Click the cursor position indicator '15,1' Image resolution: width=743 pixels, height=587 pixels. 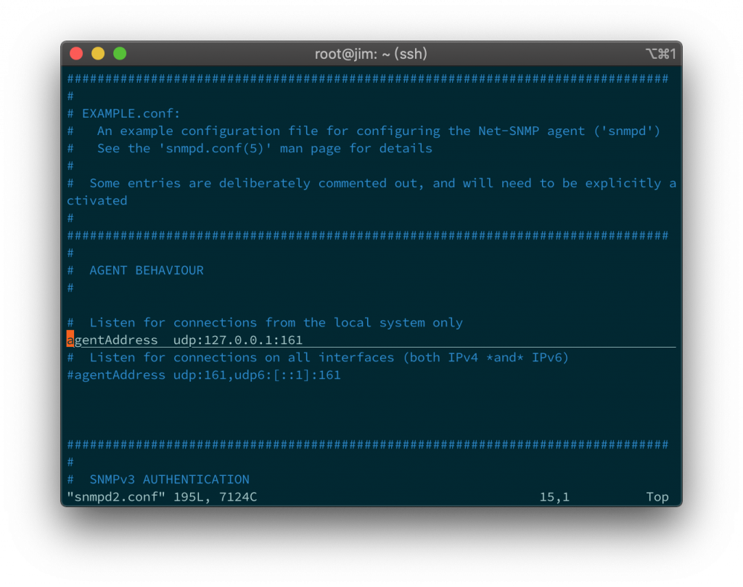(x=554, y=497)
